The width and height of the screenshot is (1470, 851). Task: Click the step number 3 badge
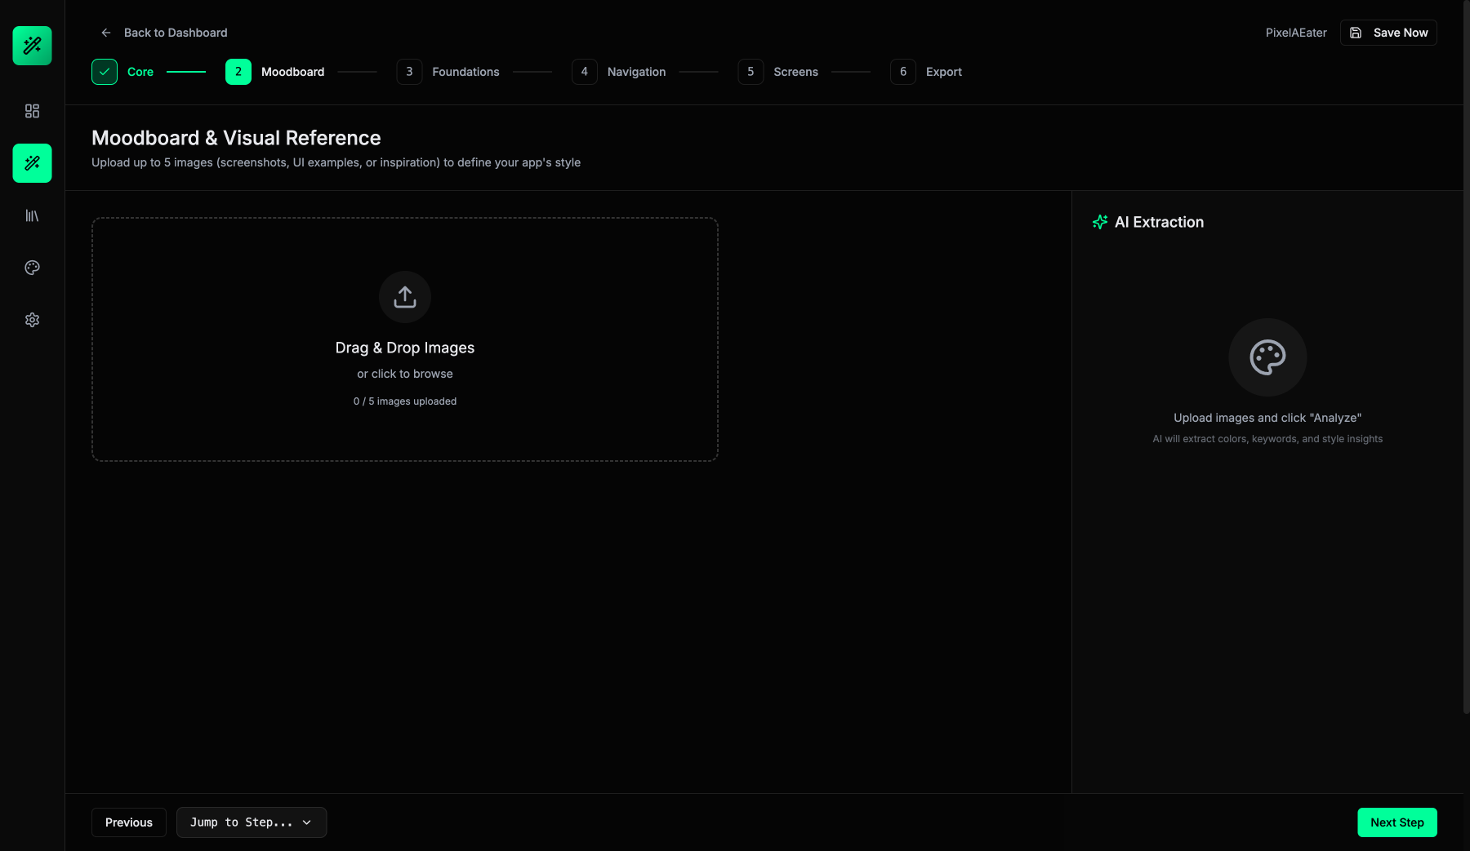(x=409, y=72)
